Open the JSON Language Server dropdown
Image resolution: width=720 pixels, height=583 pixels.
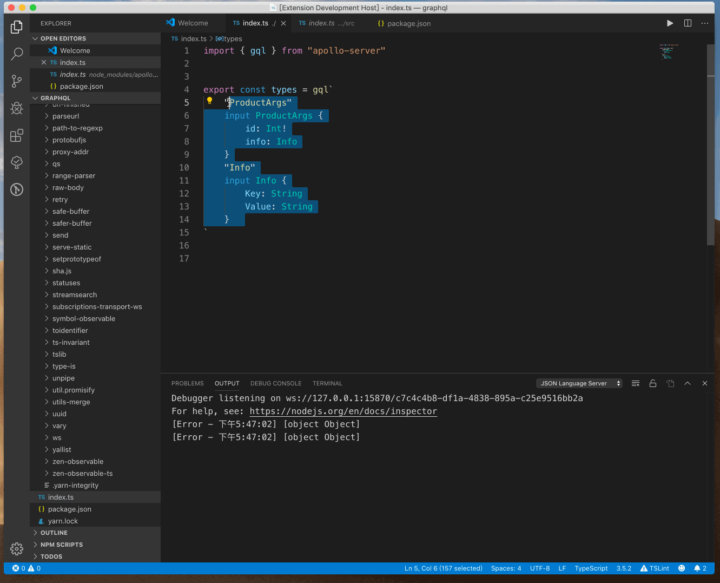(579, 383)
